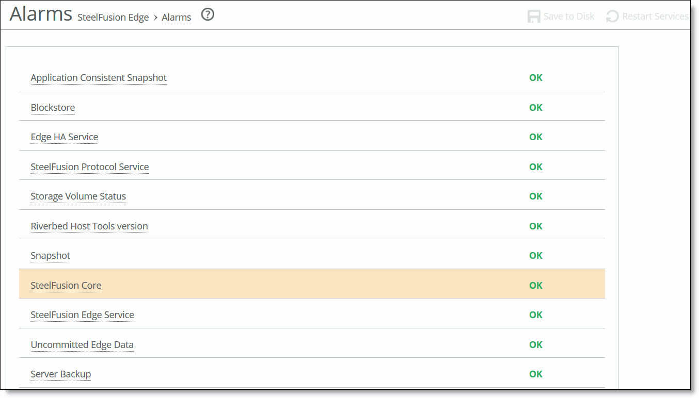This screenshot has width=699, height=398.
Task: Click OK status for Application Consistent Snapshot
Action: pos(536,78)
